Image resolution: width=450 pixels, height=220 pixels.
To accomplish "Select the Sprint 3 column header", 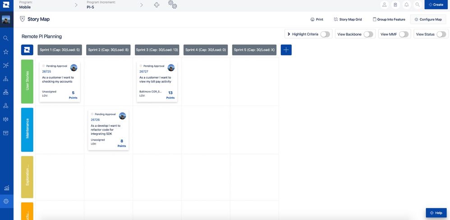I will point(157,50).
